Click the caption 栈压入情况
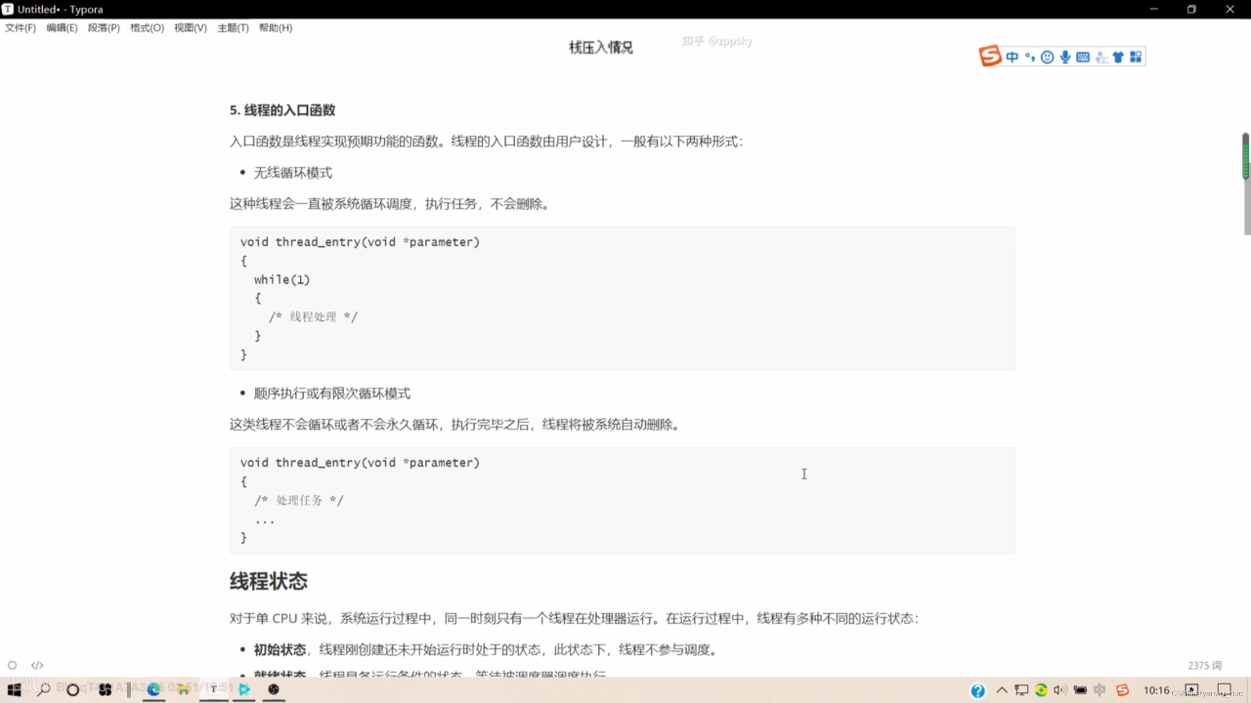The width and height of the screenshot is (1251, 703). pos(601,48)
